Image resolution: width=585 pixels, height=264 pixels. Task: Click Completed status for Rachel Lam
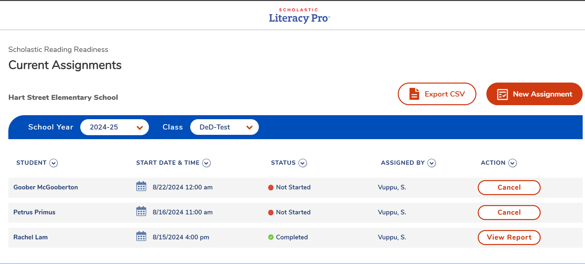(292, 237)
